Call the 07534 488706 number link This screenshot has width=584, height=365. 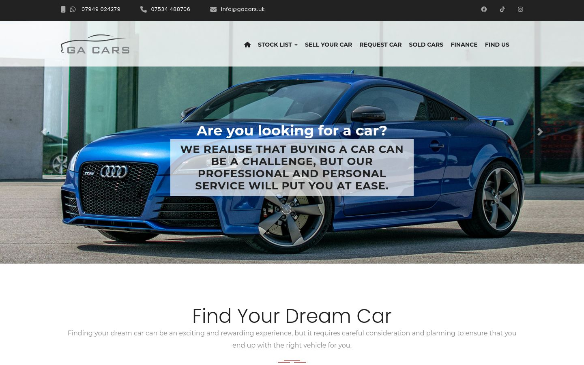[x=170, y=9]
